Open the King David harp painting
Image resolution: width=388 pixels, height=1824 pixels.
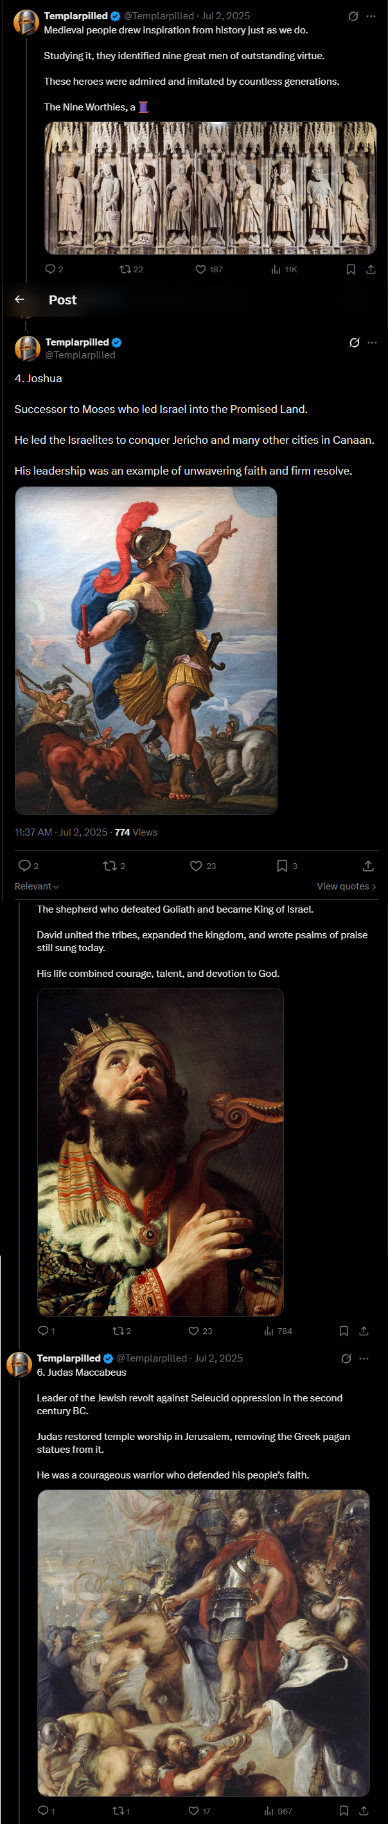pos(160,1152)
